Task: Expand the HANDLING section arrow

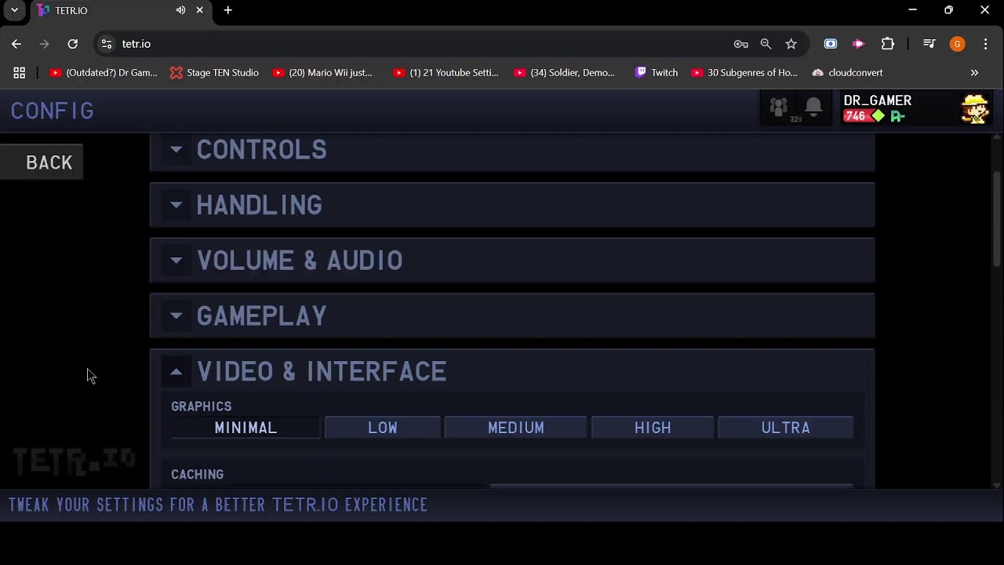Action: click(x=176, y=205)
